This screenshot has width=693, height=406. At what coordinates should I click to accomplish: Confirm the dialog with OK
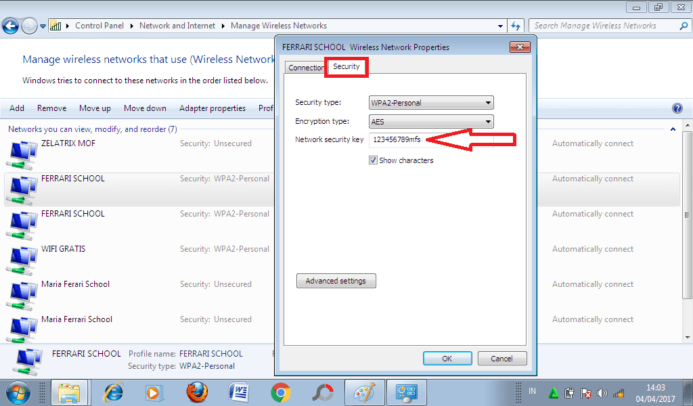point(447,358)
